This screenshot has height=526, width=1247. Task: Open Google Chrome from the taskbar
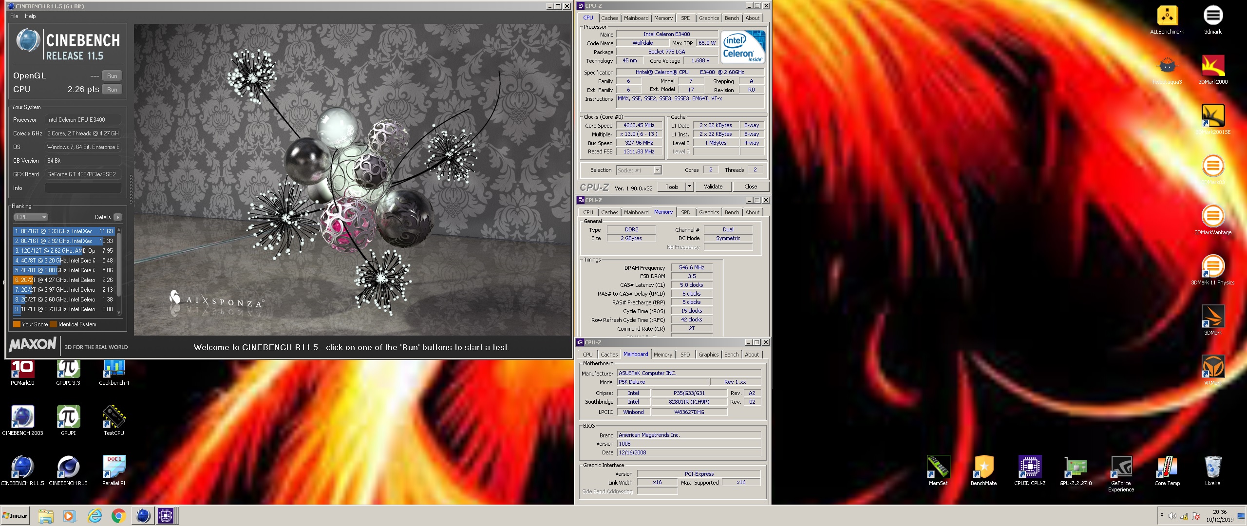tap(118, 516)
